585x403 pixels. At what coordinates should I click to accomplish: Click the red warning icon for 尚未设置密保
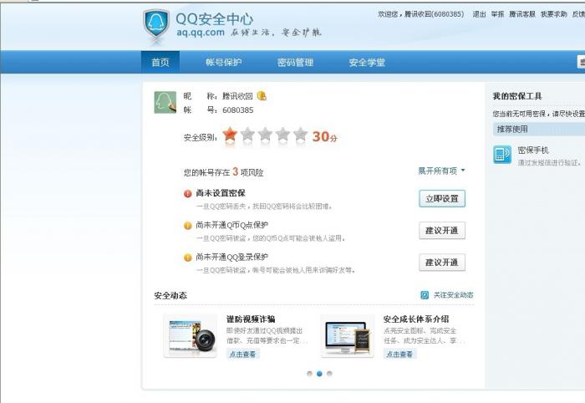click(188, 194)
